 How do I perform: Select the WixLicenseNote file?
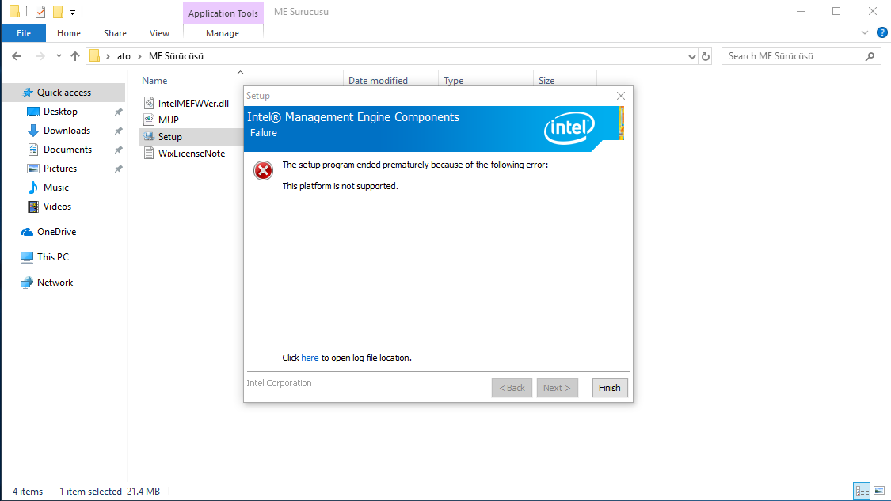[x=192, y=154]
